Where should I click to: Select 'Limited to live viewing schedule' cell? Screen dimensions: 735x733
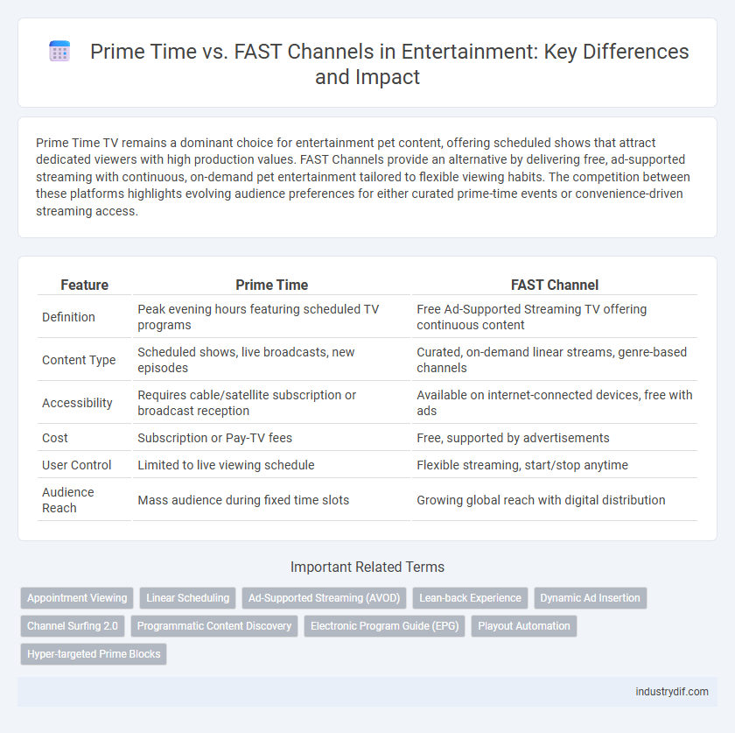[x=272, y=465]
